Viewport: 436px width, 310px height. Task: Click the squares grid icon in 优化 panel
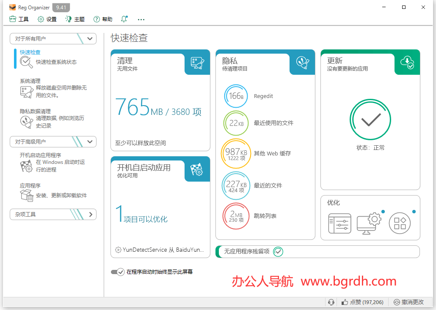(x=400, y=223)
